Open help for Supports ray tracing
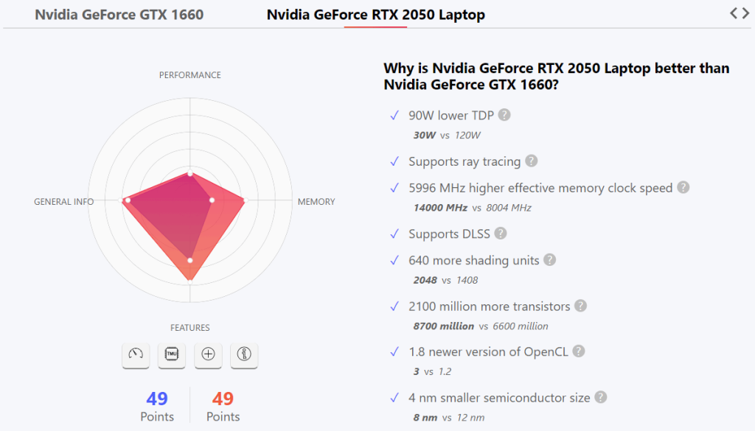 pos(532,161)
